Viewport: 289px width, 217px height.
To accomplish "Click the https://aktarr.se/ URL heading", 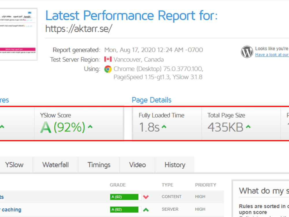I will [x=79, y=29].
